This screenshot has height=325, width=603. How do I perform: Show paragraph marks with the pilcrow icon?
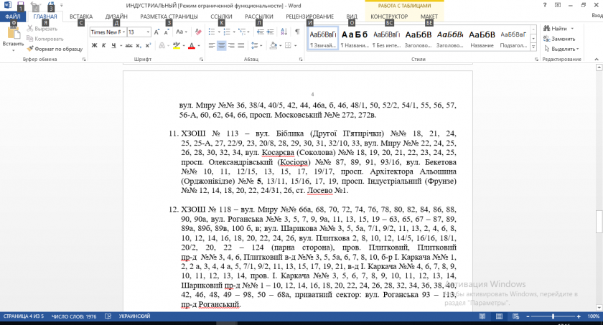point(297,32)
